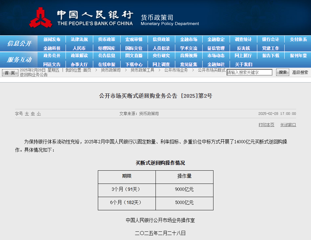Click the 信息公开 section header

(x=19, y=43)
